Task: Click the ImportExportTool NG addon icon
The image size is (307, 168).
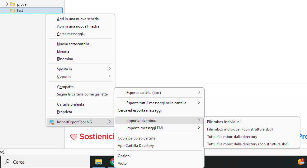Action: pos(52,122)
